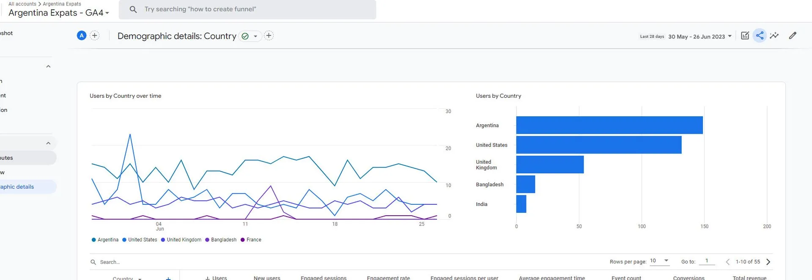Click the table Search field

pyautogui.click(x=169, y=262)
